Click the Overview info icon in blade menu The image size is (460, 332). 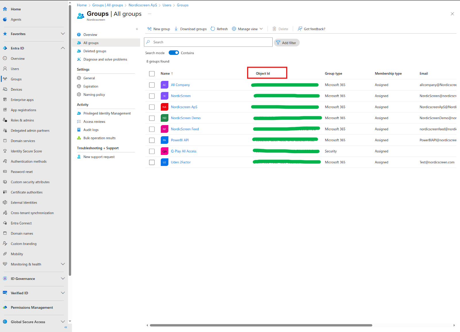79,35
